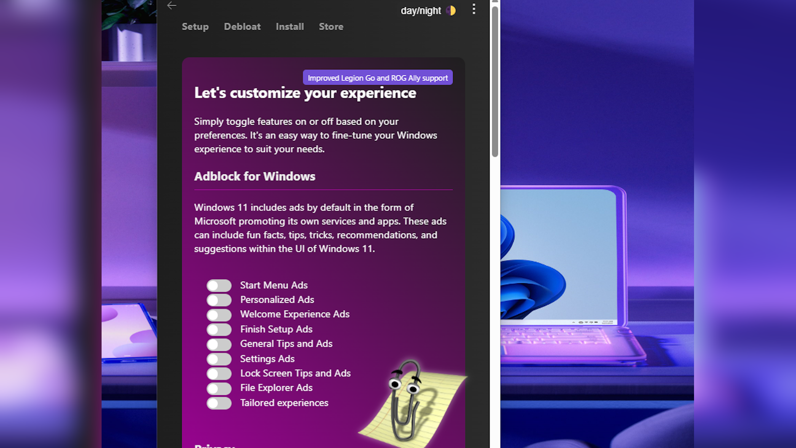This screenshot has height=448, width=796.
Task: Enable the Start Menu Ads toggle
Action: click(219, 285)
